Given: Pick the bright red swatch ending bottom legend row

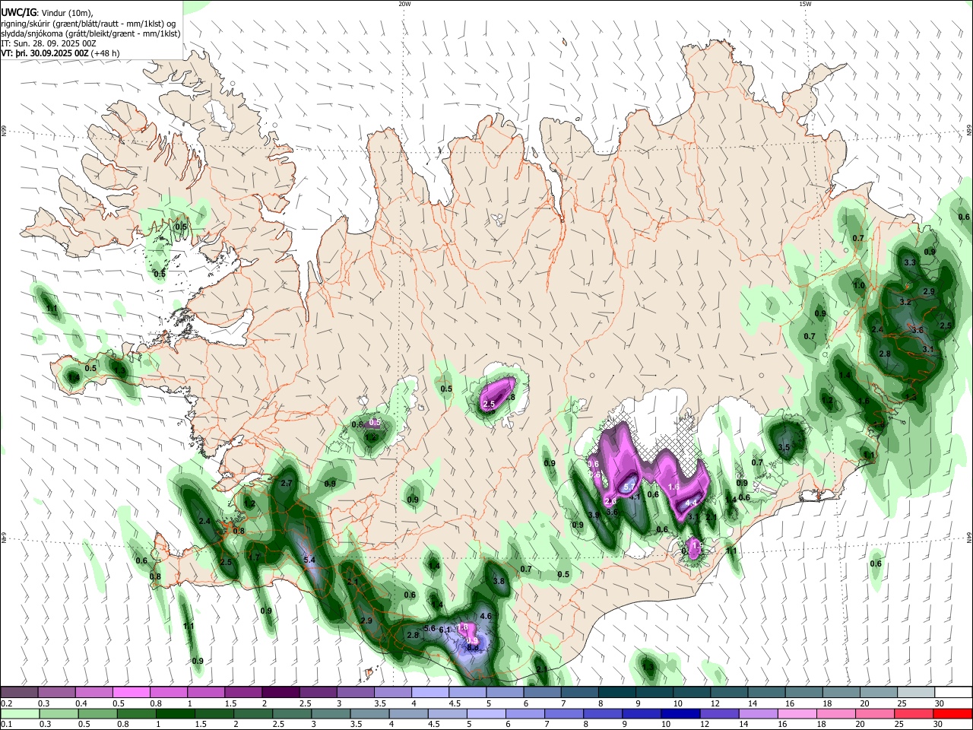Looking at the screenshot, I should (x=952, y=714).
